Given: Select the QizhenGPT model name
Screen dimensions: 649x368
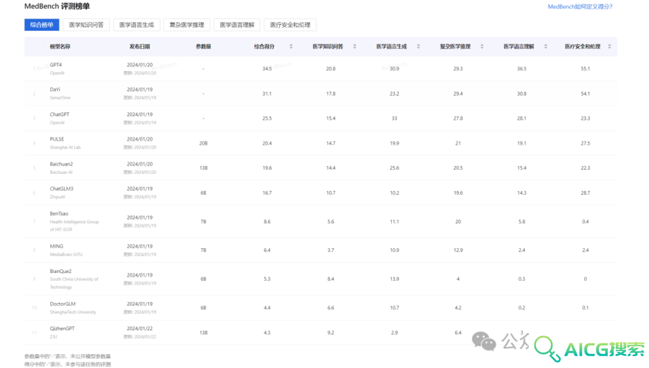Looking at the screenshot, I should coord(62,329).
